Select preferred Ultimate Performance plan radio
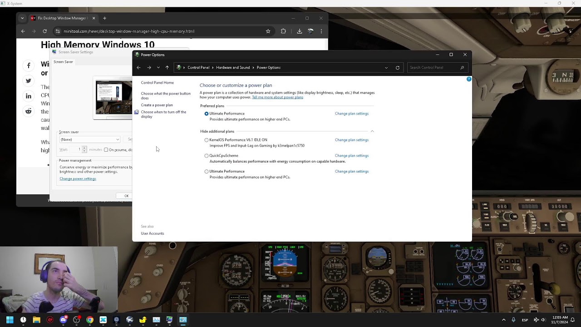The image size is (581, 327). 207,114
